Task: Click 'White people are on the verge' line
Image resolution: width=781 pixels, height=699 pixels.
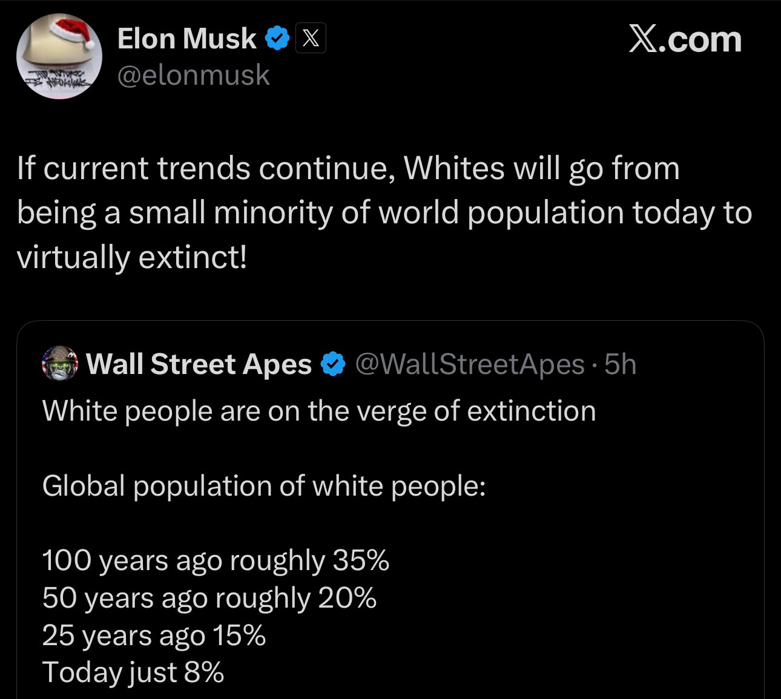Action: click(319, 411)
